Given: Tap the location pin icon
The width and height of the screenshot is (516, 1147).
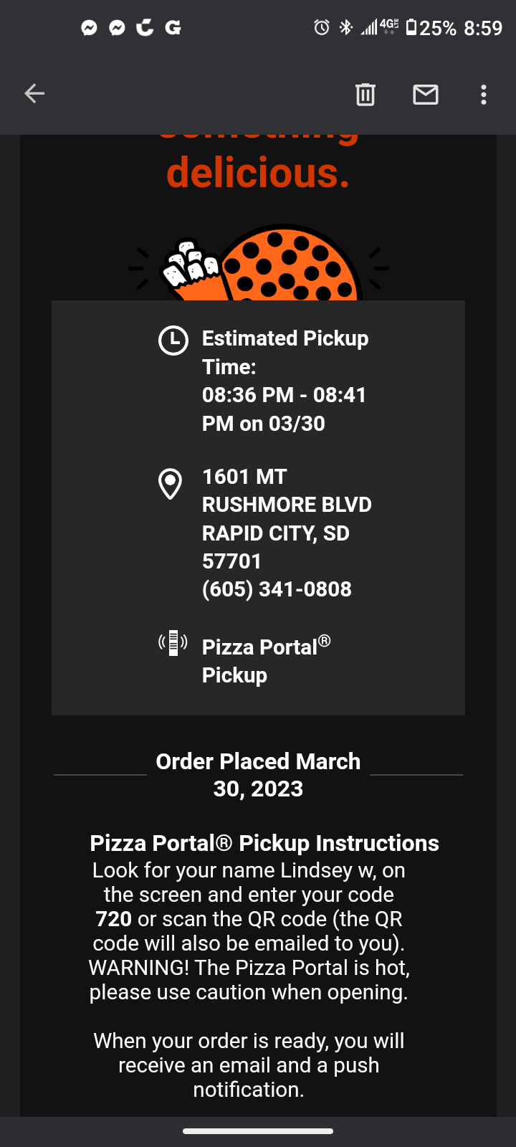Looking at the screenshot, I should (171, 484).
